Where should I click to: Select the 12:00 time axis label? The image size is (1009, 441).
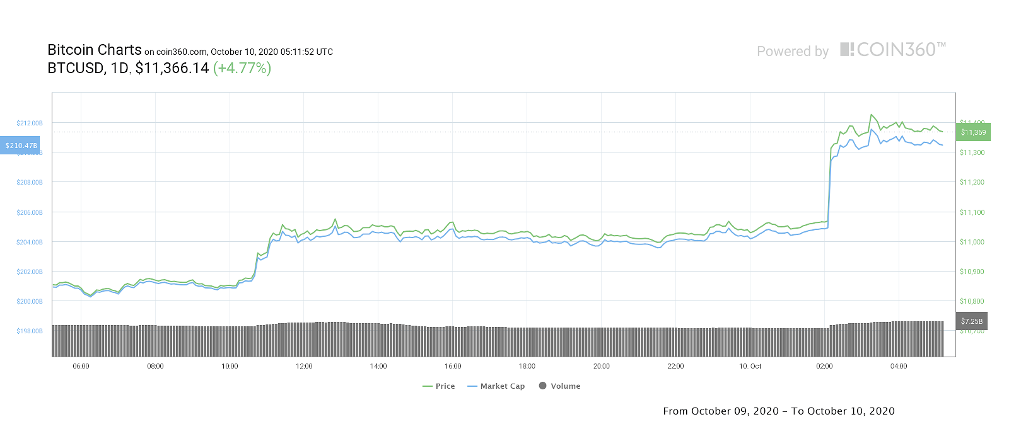[x=304, y=366]
